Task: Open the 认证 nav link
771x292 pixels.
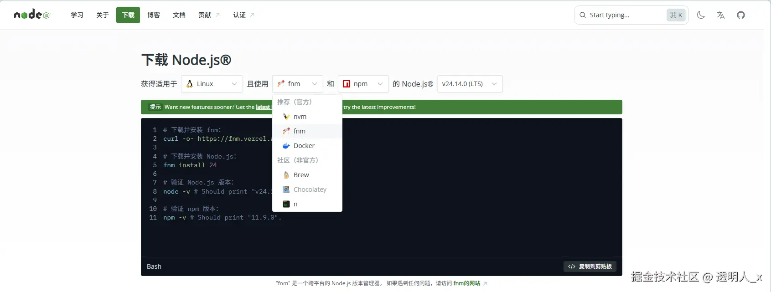Action: (x=244, y=15)
